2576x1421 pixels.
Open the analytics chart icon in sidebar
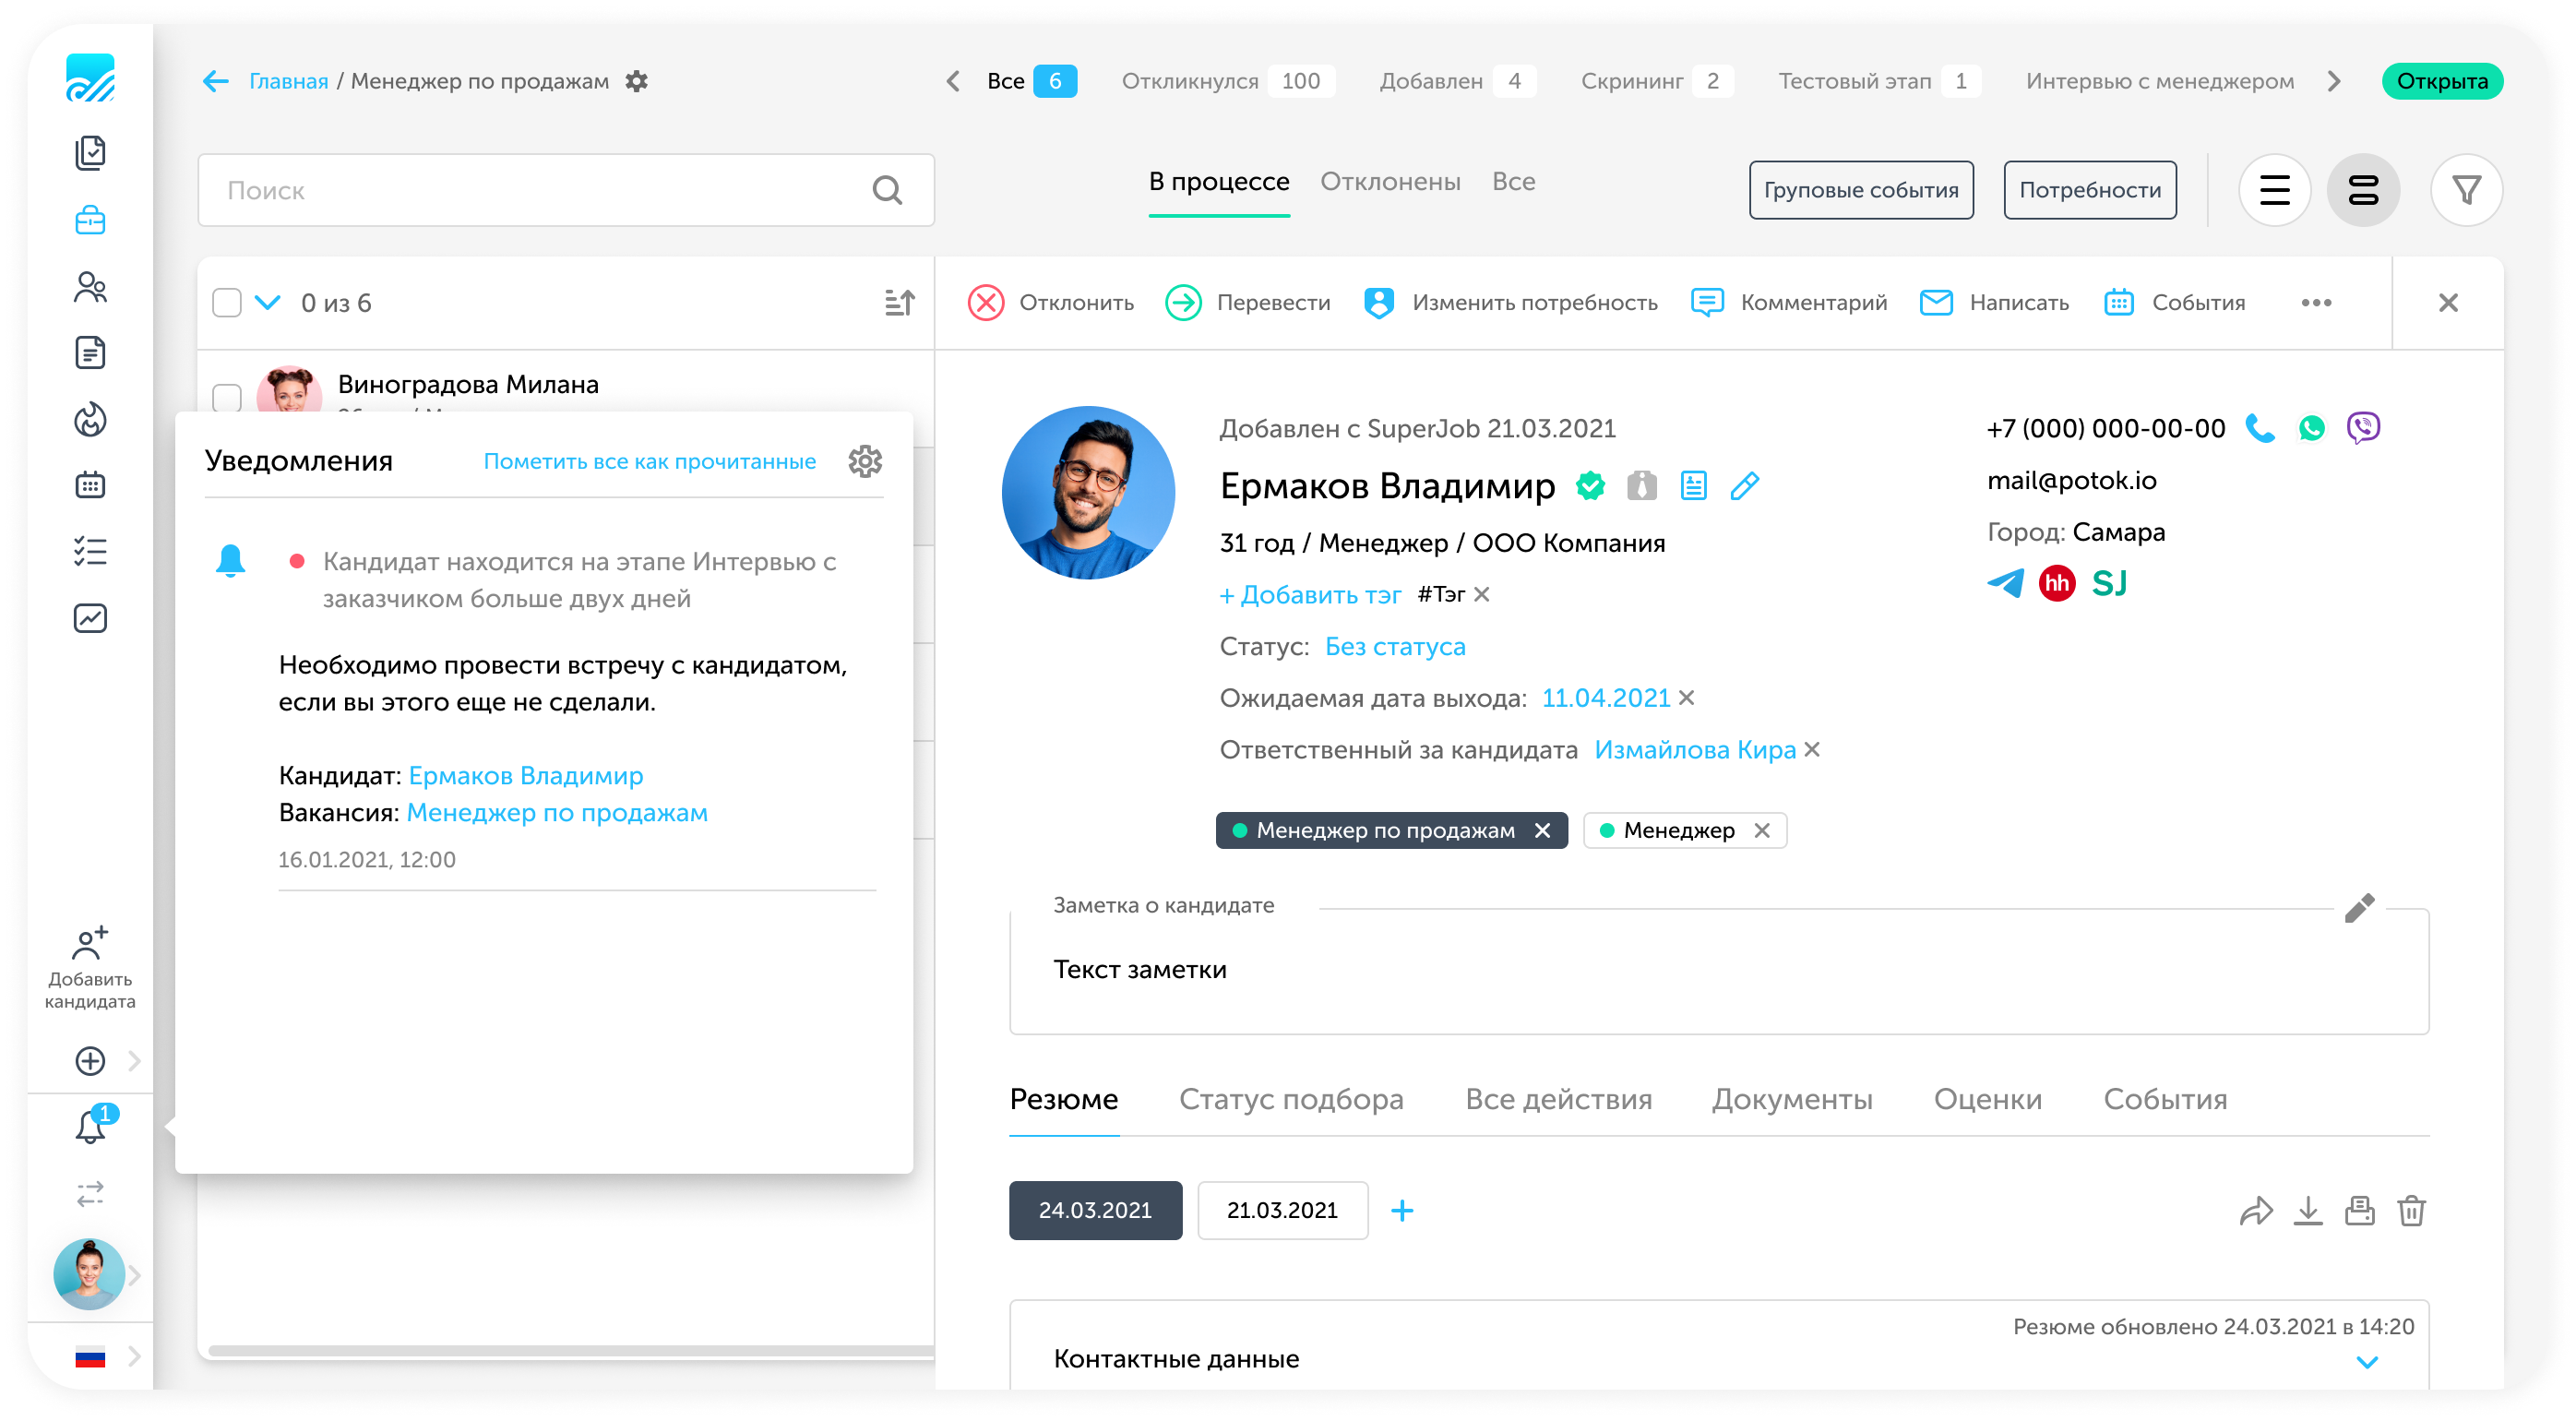click(x=90, y=618)
